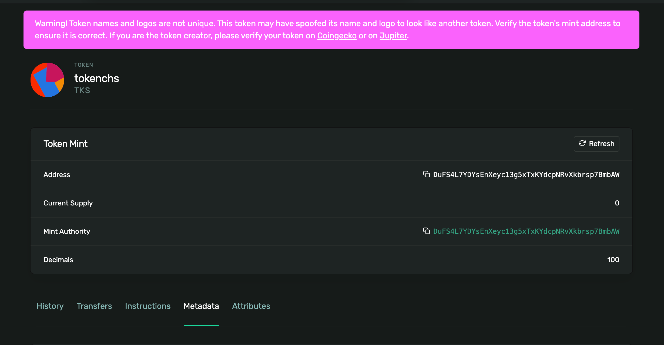
Task: Click the white token Address text
Action: click(526, 175)
